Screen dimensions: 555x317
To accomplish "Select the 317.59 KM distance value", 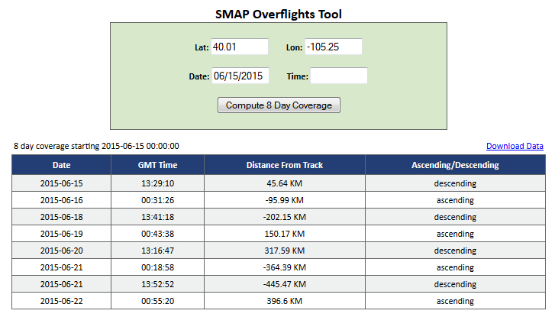I will pos(285,251).
